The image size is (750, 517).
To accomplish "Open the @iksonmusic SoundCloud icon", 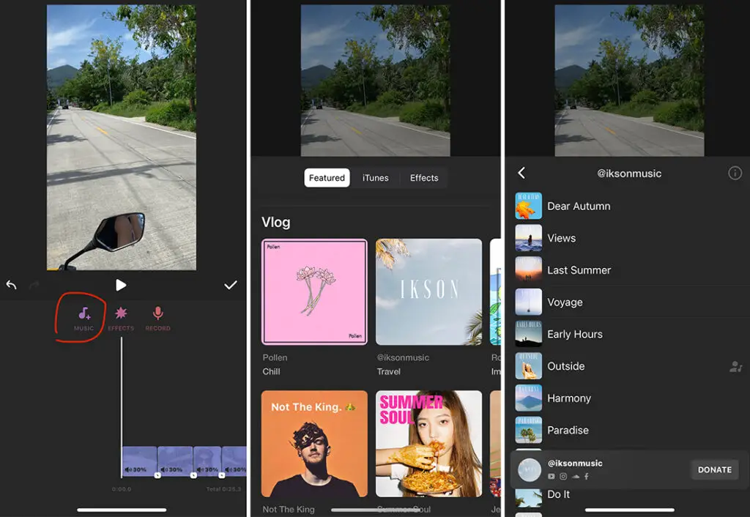I will point(576,476).
